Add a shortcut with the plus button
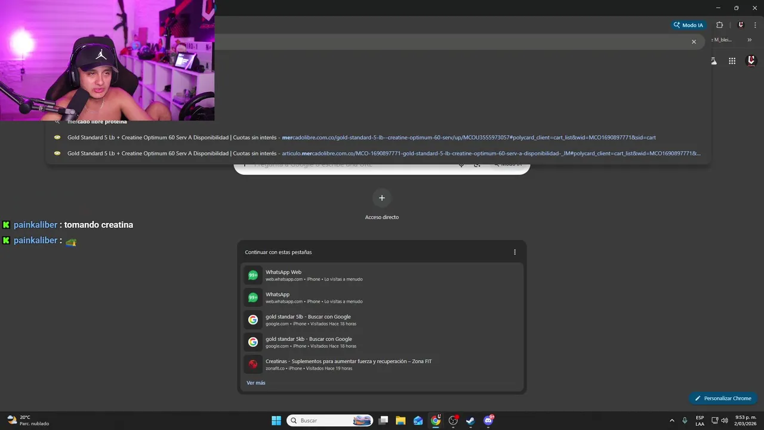 [x=382, y=198]
